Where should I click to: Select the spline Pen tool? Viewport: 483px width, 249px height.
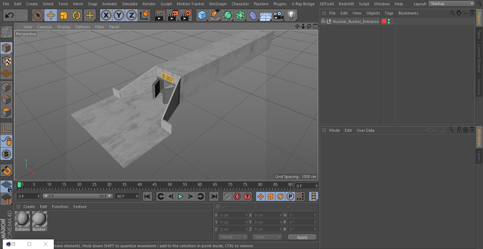click(x=215, y=15)
